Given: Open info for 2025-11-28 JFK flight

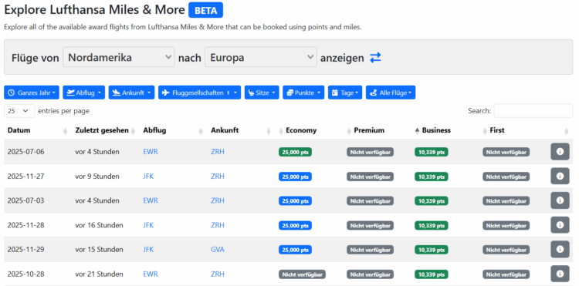Looking at the screenshot, I should click(560, 225).
